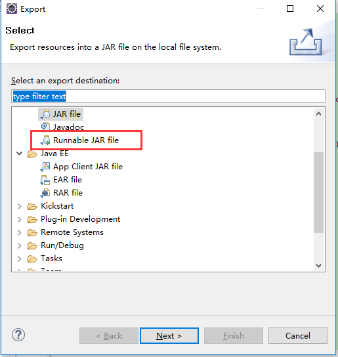Image resolution: width=338 pixels, height=357 pixels.
Task: Click the Eclipse icon in title bar
Action: coord(12,9)
